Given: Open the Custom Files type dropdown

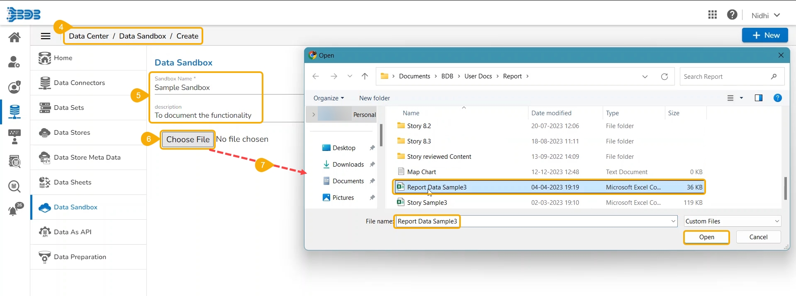Looking at the screenshot, I should tap(732, 221).
